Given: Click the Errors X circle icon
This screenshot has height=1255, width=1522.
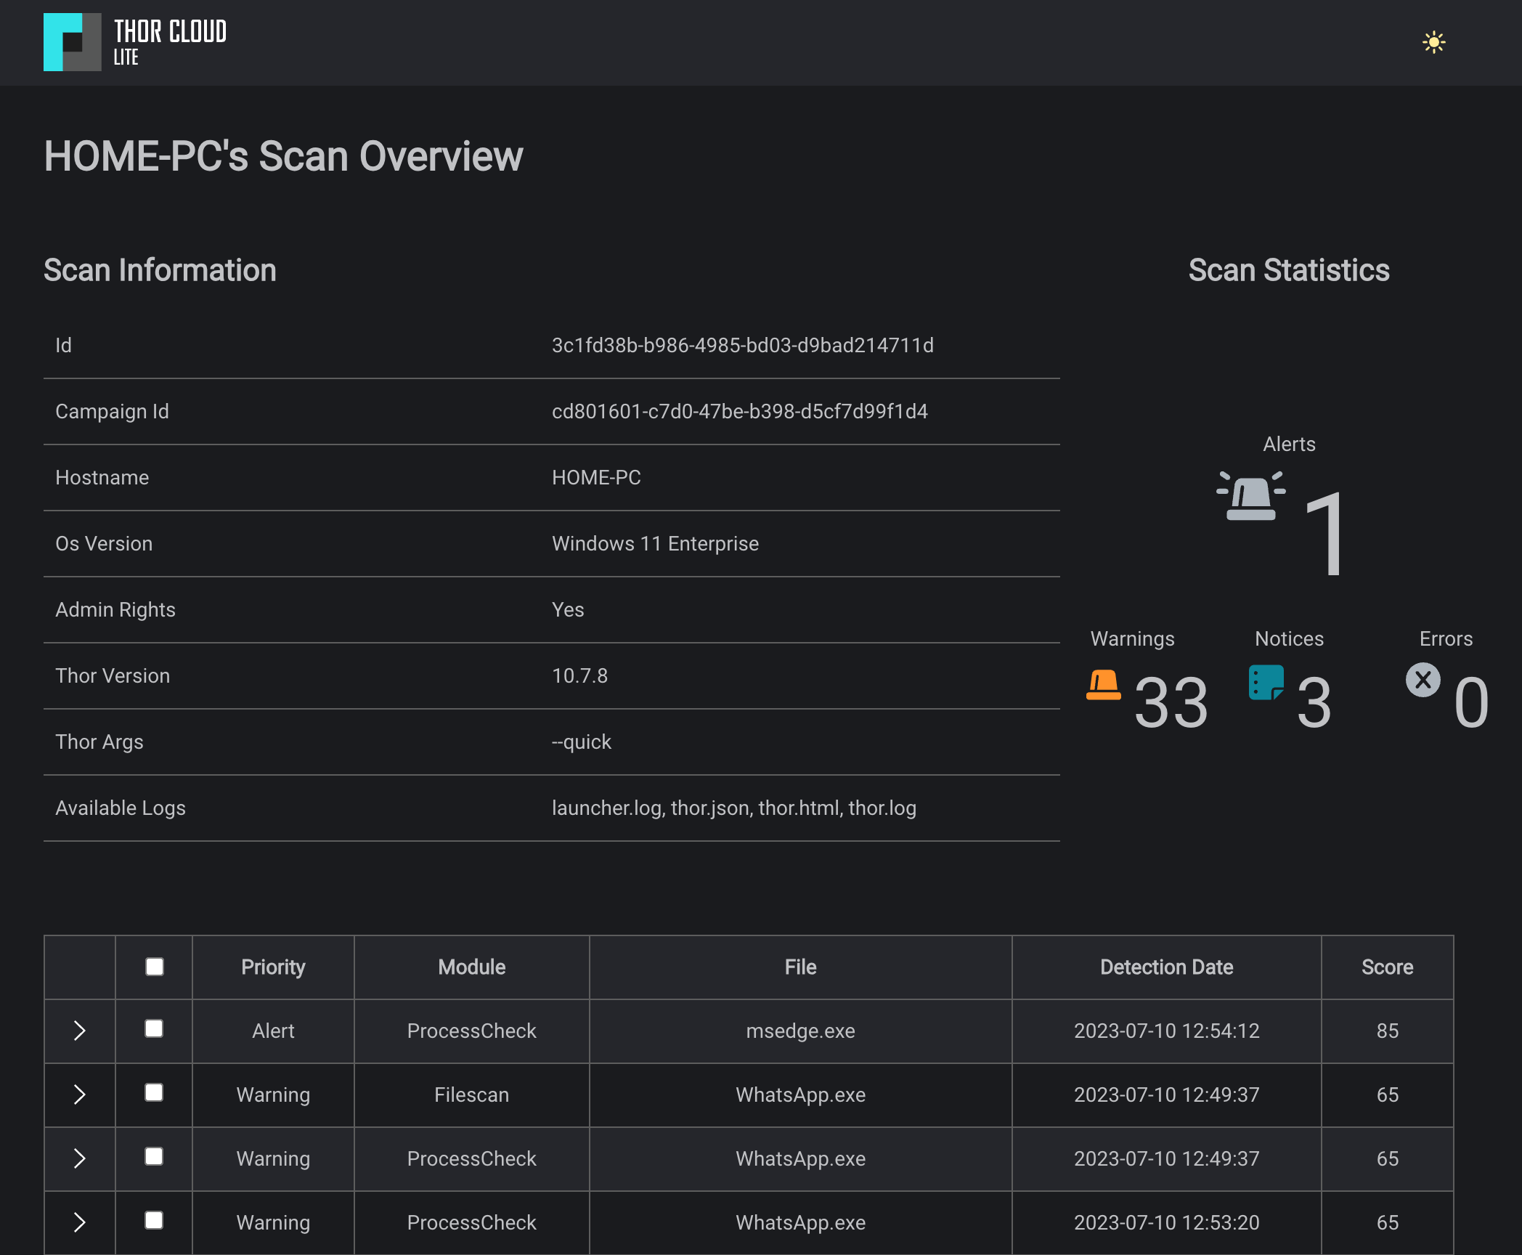Looking at the screenshot, I should (x=1423, y=681).
